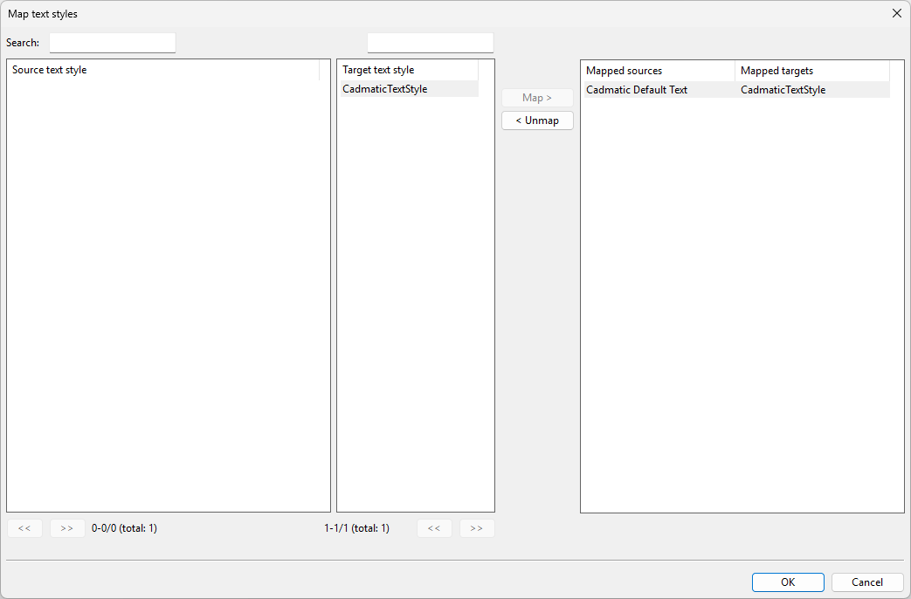This screenshot has width=911, height=599.
Task: Confirm the mapping with the OK button
Action: (x=788, y=582)
